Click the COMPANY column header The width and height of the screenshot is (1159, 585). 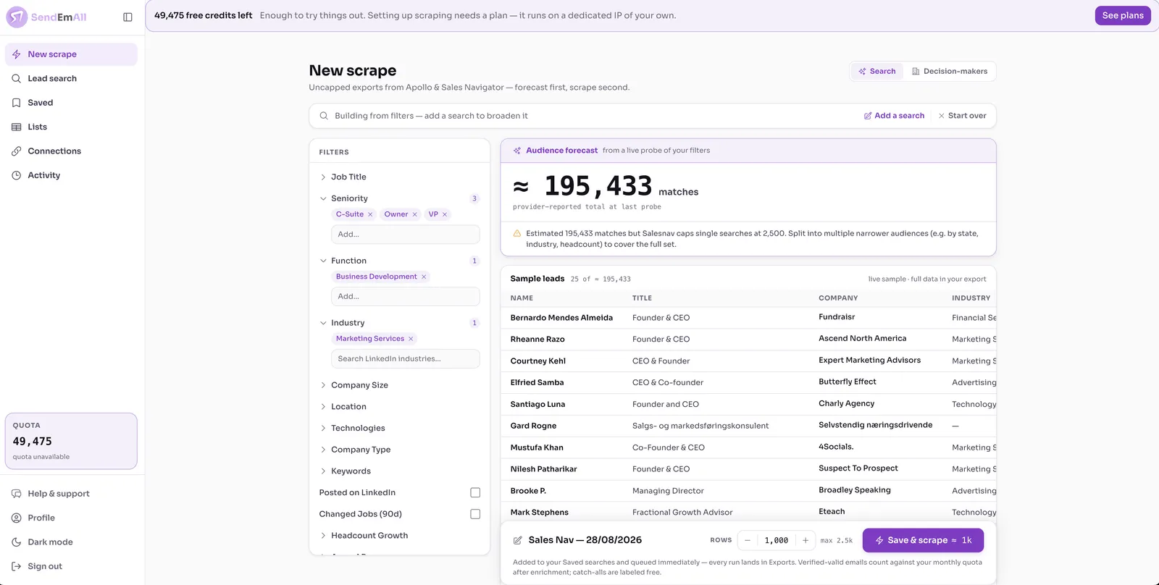[x=838, y=298]
